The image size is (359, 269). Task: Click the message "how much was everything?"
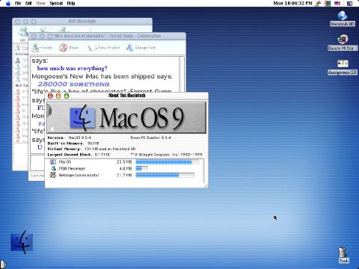coord(72,68)
